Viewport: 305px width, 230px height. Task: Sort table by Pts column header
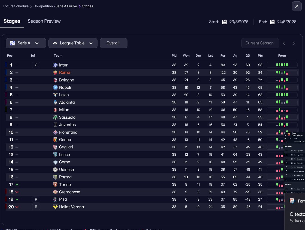coord(260,56)
